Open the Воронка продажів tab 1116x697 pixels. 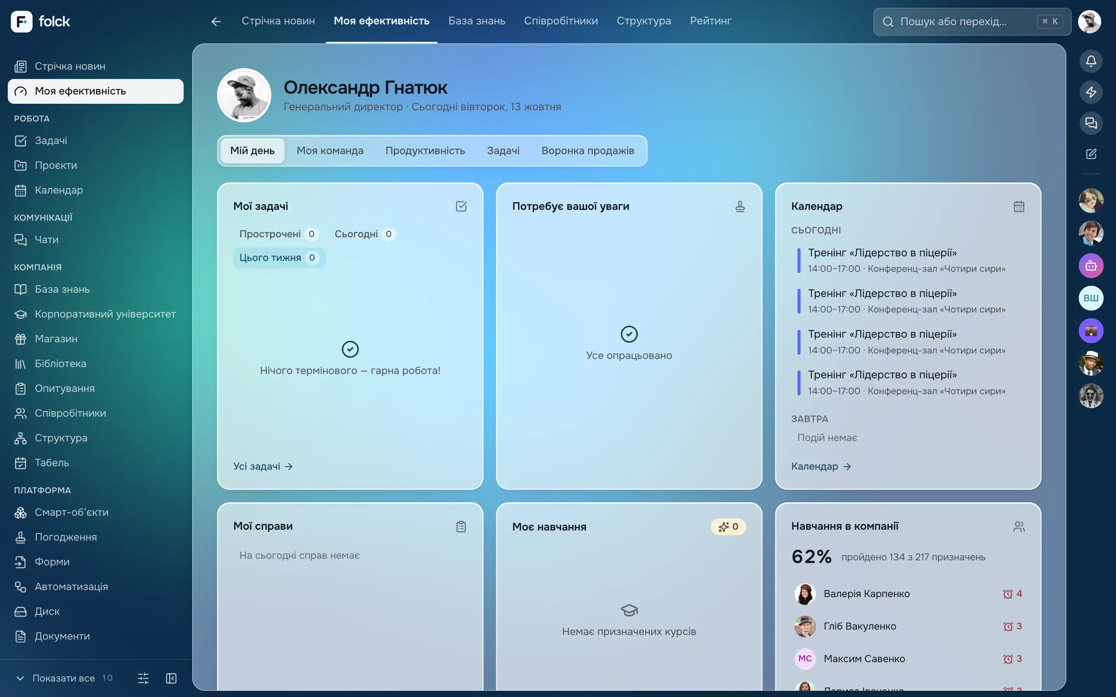(587, 151)
